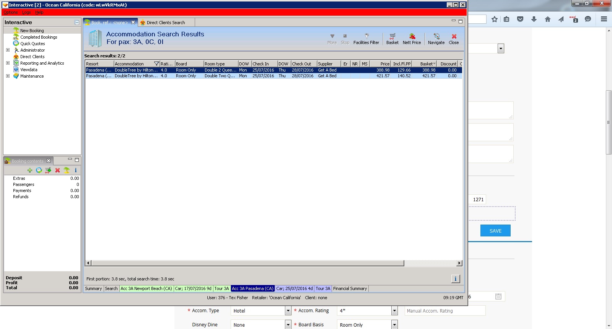This screenshot has height=329, width=612.
Task: Click the browser Home icon
Action: pyautogui.click(x=548, y=19)
